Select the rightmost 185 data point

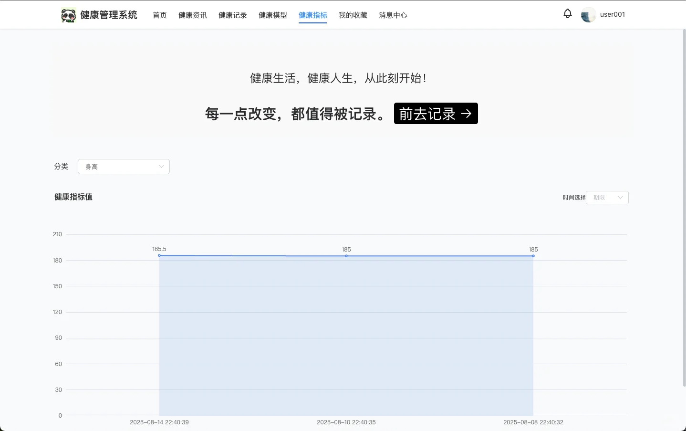533,256
